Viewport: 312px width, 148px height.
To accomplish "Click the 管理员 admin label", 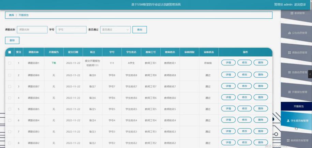I will click(x=283, y=4).
